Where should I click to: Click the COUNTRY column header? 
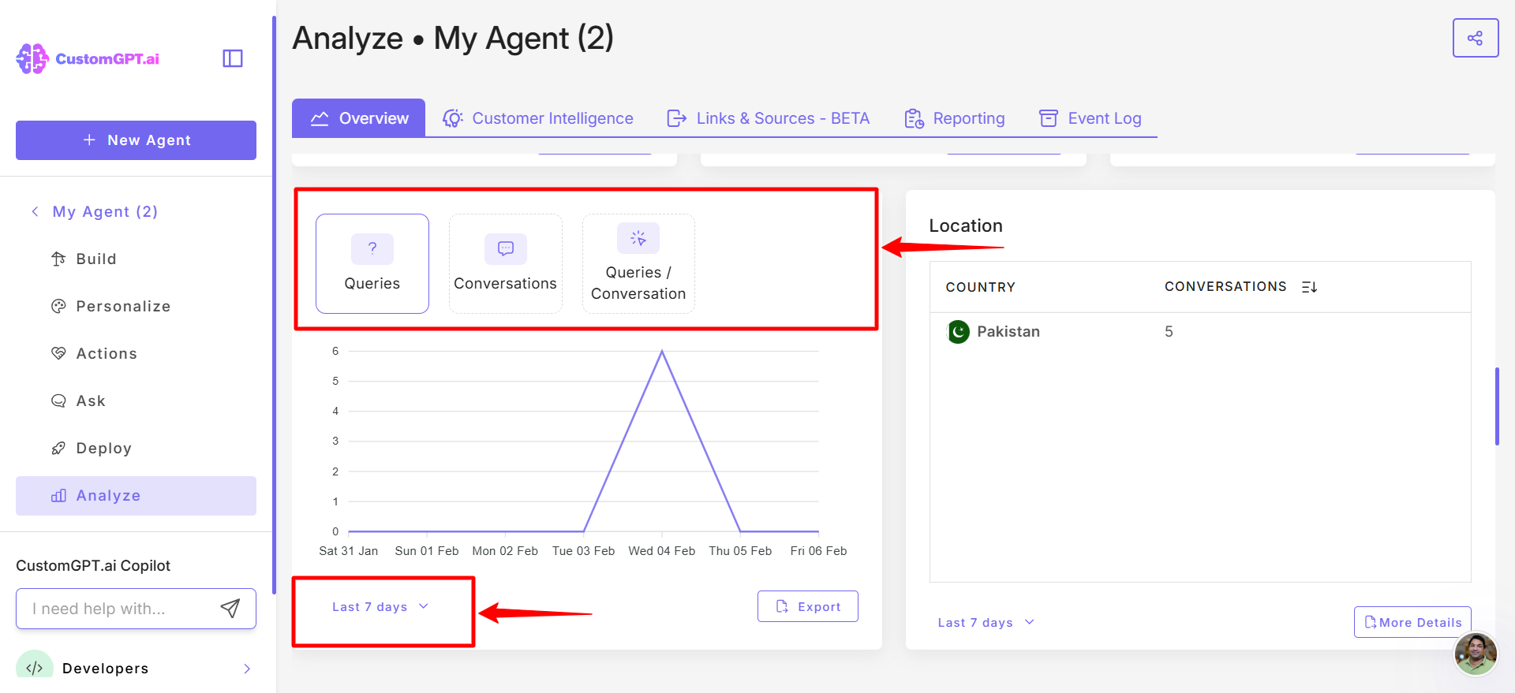coord(980,287)
